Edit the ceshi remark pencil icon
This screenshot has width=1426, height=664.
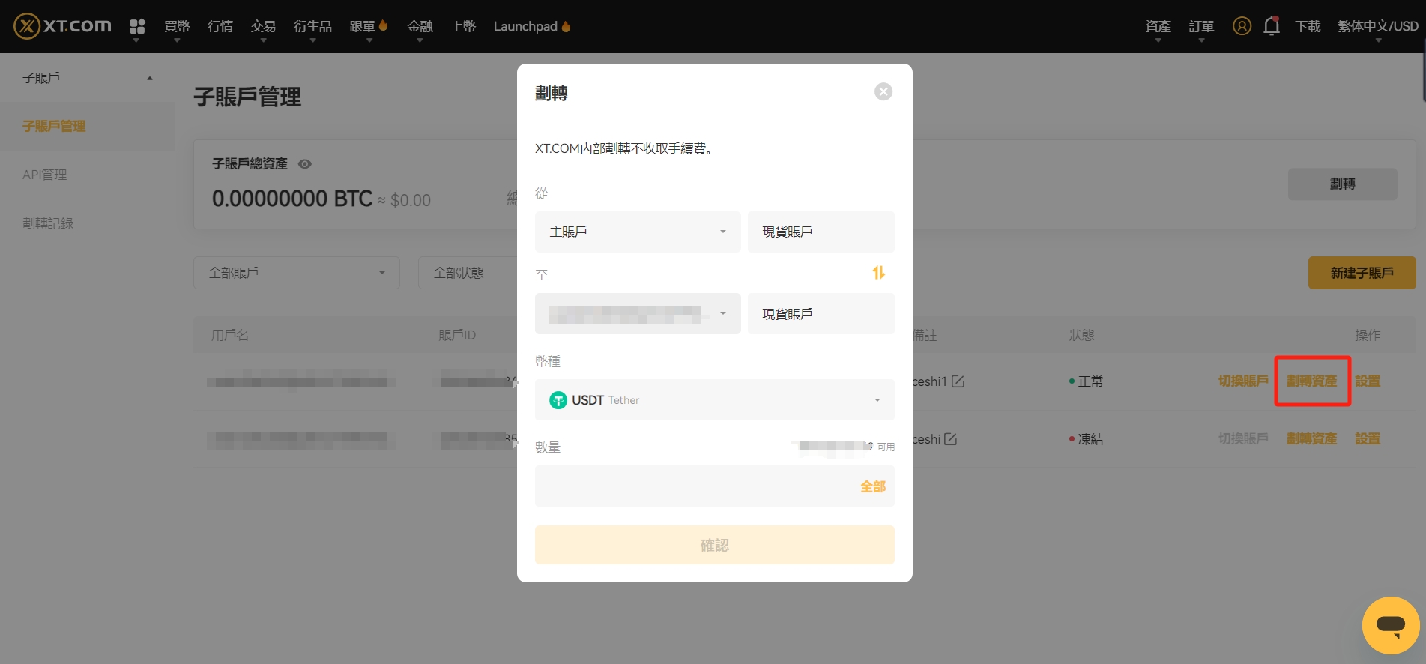(950, 439)
